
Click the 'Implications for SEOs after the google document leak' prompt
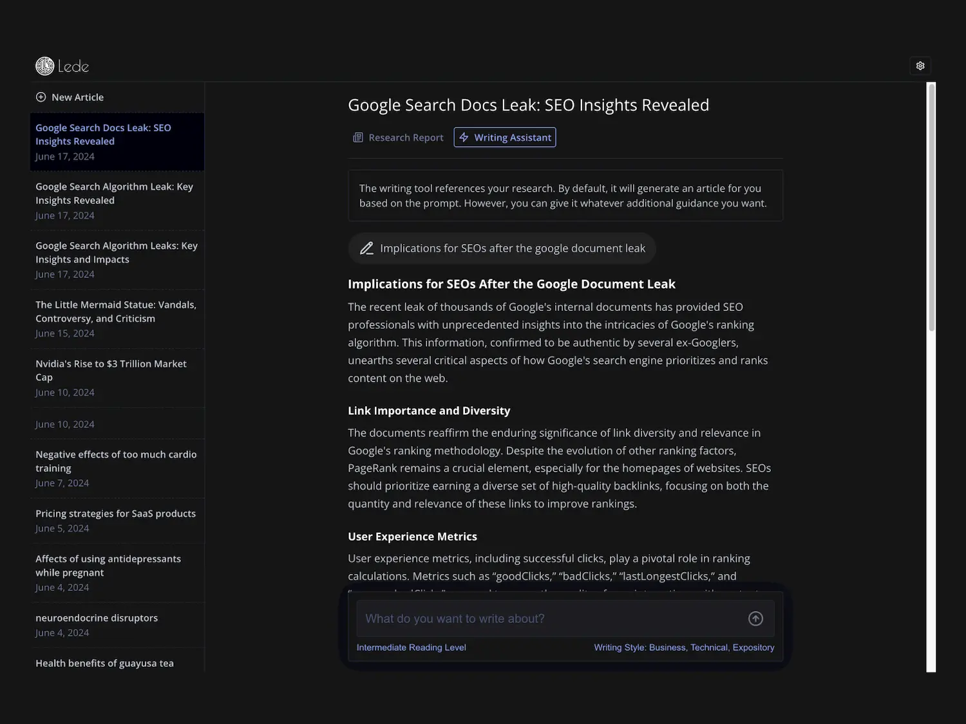pos(502,248)
